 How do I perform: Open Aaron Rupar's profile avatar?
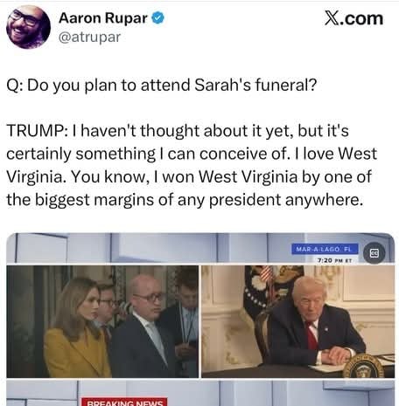[x=29, y=27]
